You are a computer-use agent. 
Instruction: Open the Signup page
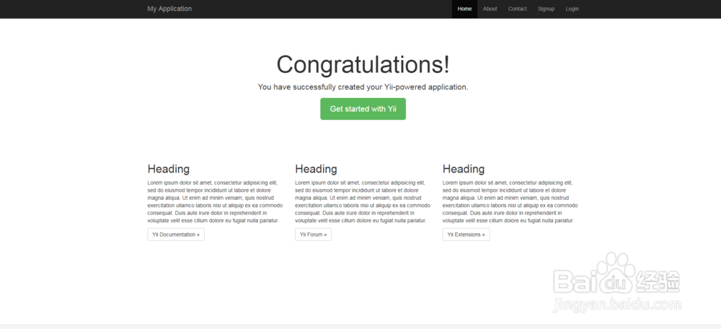(x=547, y=9)
